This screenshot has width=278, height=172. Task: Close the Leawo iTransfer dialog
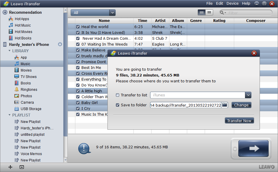point(254,53)
